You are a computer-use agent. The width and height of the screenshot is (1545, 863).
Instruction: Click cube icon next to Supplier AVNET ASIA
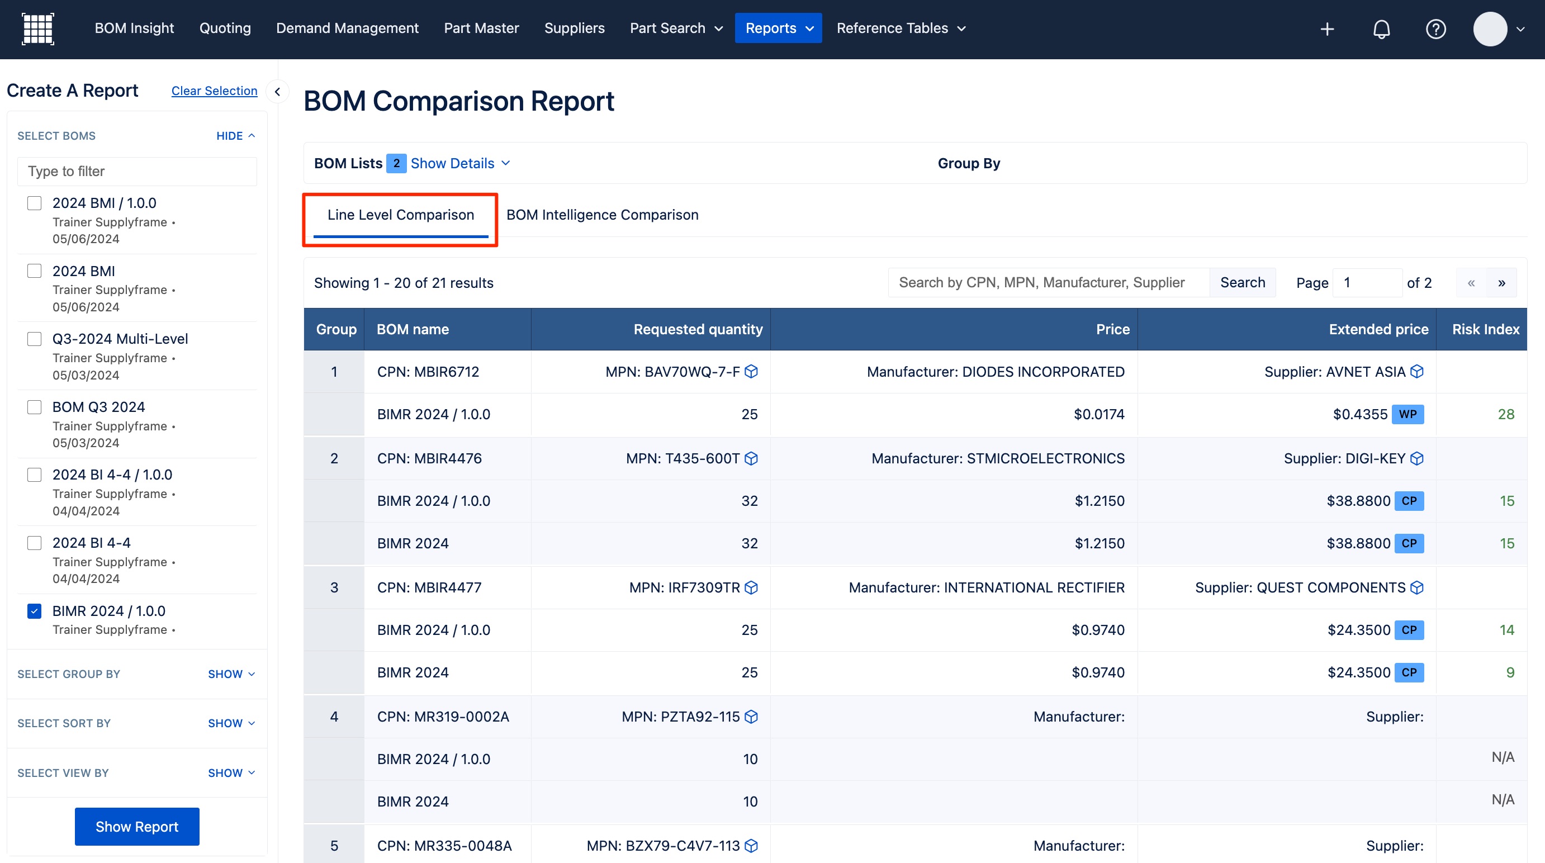pyautogui.click(x=1416, y=372)
